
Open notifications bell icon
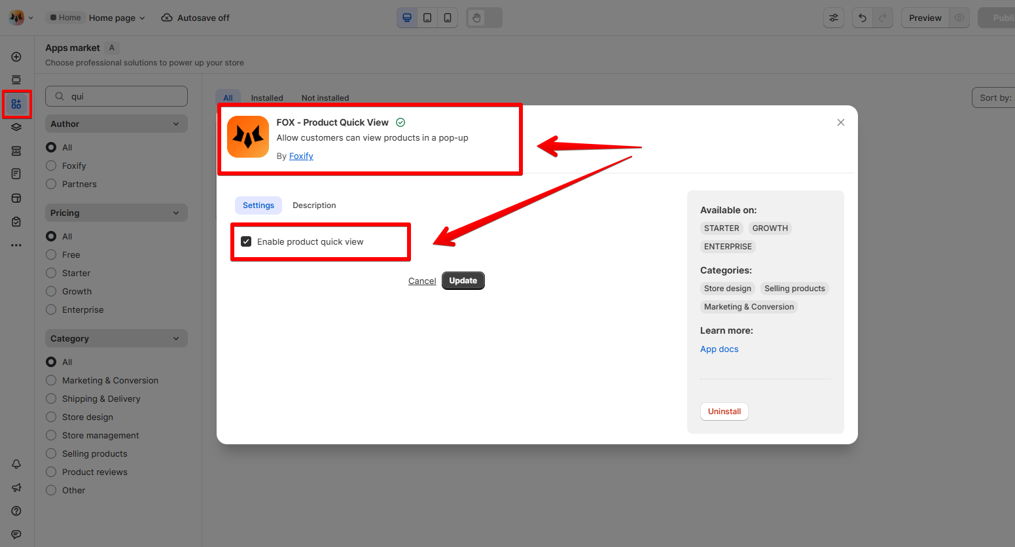pos(16,464)
